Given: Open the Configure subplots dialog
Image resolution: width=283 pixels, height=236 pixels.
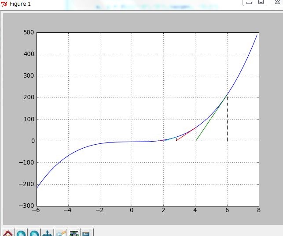Looking at the screenshot, I should (x=74, y=233).
